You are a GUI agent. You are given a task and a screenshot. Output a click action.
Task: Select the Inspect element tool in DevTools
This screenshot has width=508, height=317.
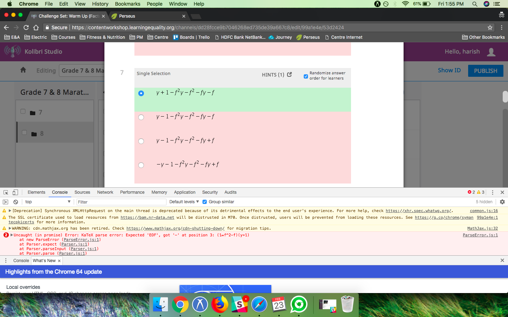(6, 192)
